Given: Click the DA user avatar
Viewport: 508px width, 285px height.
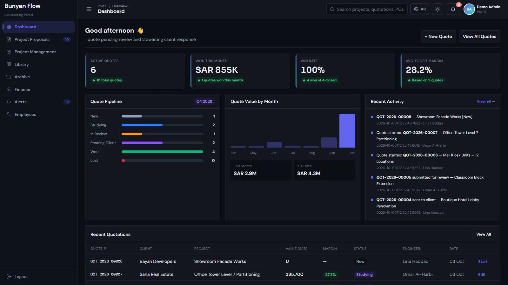Looking at the screenshot, I should point(469,9).
